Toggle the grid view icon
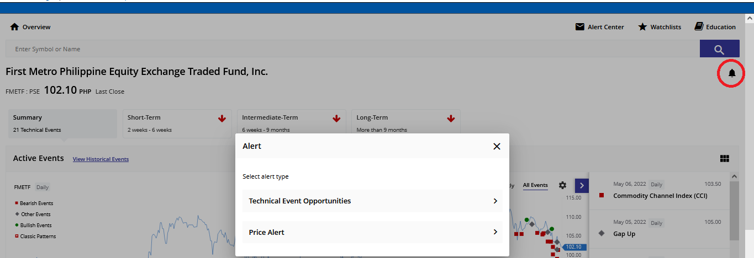The width and height of the screenshot is (754, 258). [x=725, y=159]
